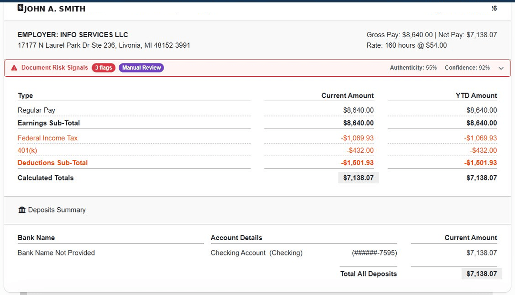This screenshot has height=295, width=515.
Task: Click the warning triangle icon beside Document Risk Signals
Action: coord(14,68)
